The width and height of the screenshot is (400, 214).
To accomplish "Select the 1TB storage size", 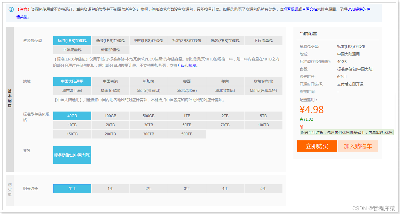I will (187, 116).
